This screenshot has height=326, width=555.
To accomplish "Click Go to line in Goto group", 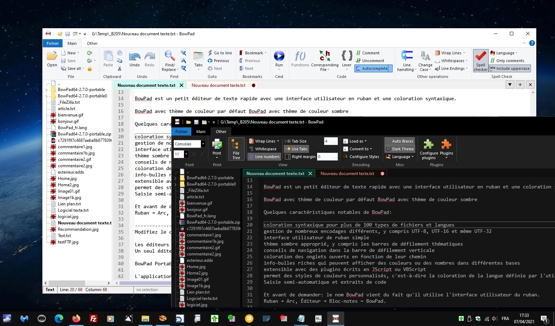I will pos(220,53).
